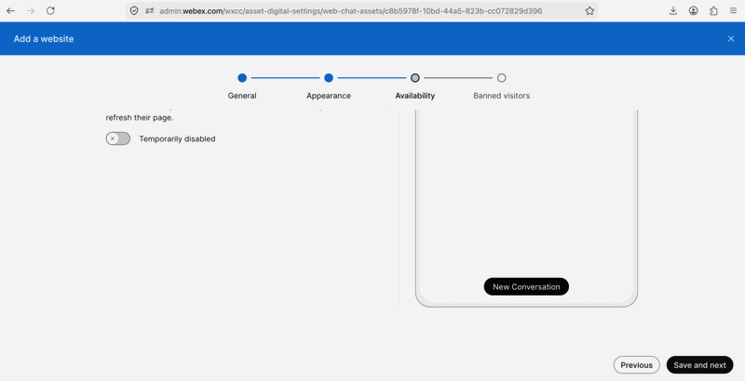Click the shield tracking protection icon

(134, 10)
